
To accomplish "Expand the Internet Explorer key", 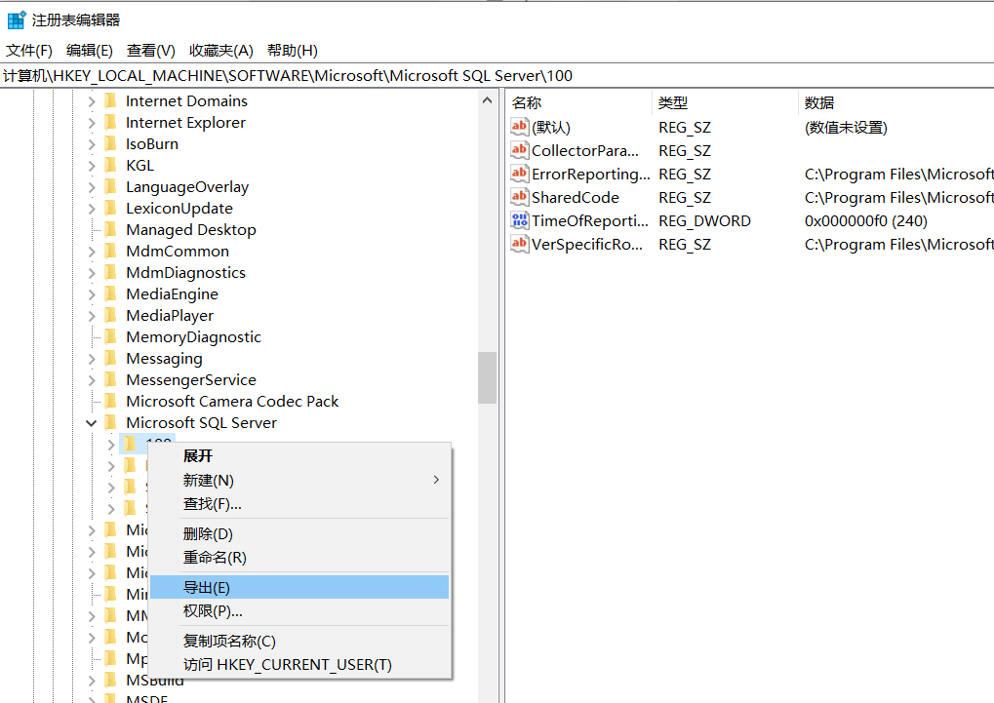I will pos(92,123).
